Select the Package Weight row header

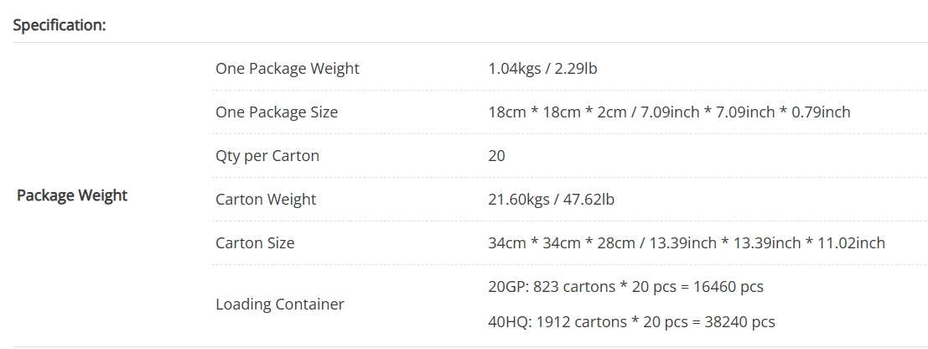coord(72,195)
